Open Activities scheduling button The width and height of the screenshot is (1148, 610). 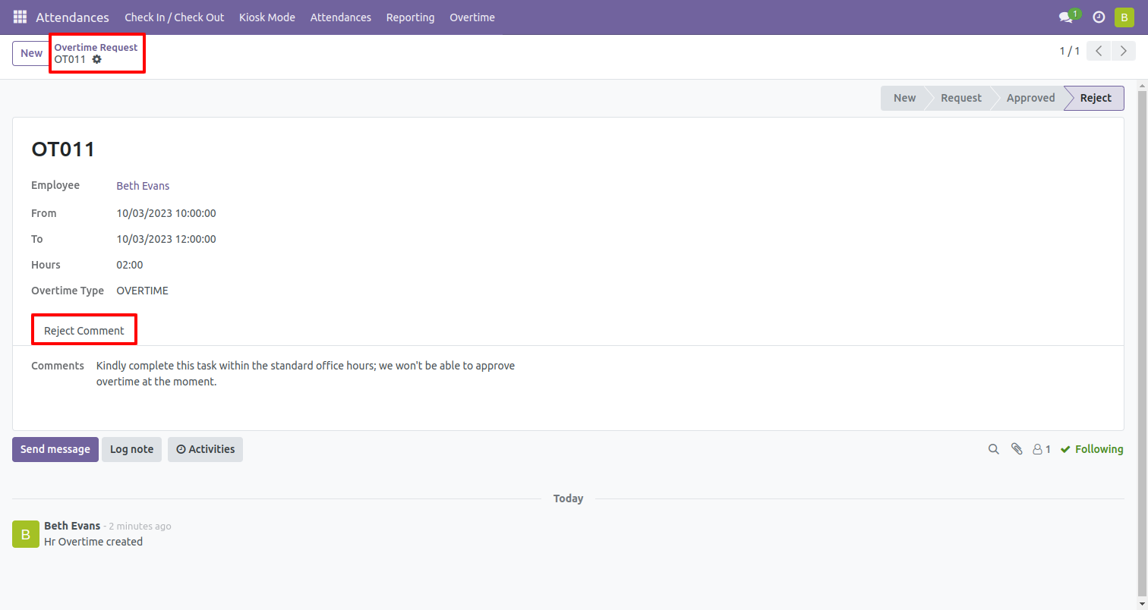[205, 449]
